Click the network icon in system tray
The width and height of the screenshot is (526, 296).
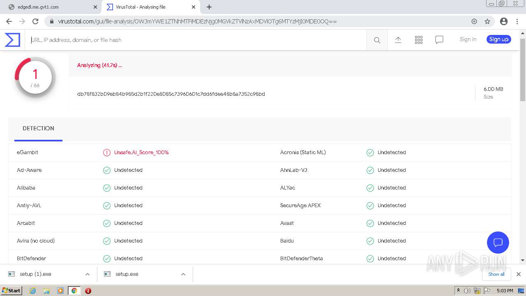[x=477, y=291]
